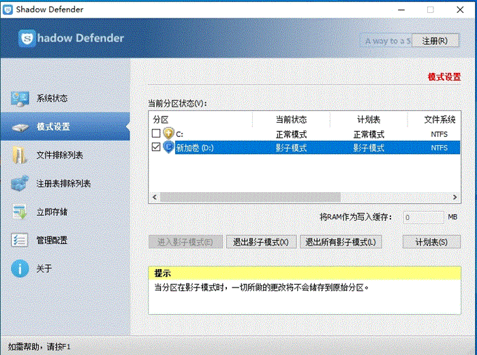Click the 当前分区状态(V): label
Viewport: 477px width, 355px height.
(177, 104)
